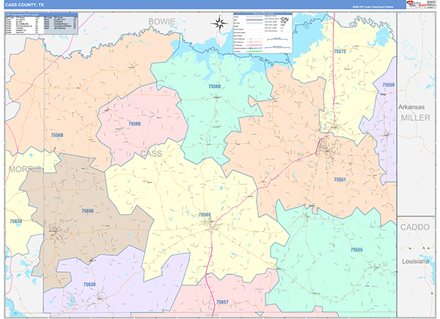Click the ZIP Code Index/Grid Locator header bar
Viewport: 440px width, 319px height.
tap(42, 15)
